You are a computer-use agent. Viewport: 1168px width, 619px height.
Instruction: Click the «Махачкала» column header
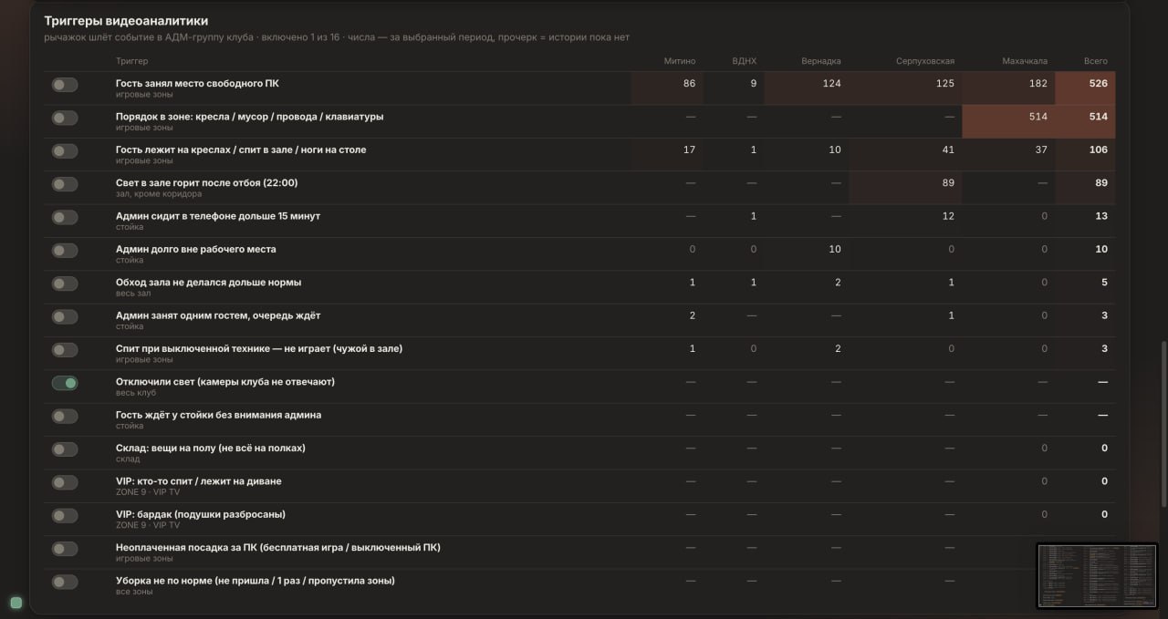click(x=1024, y=61)
